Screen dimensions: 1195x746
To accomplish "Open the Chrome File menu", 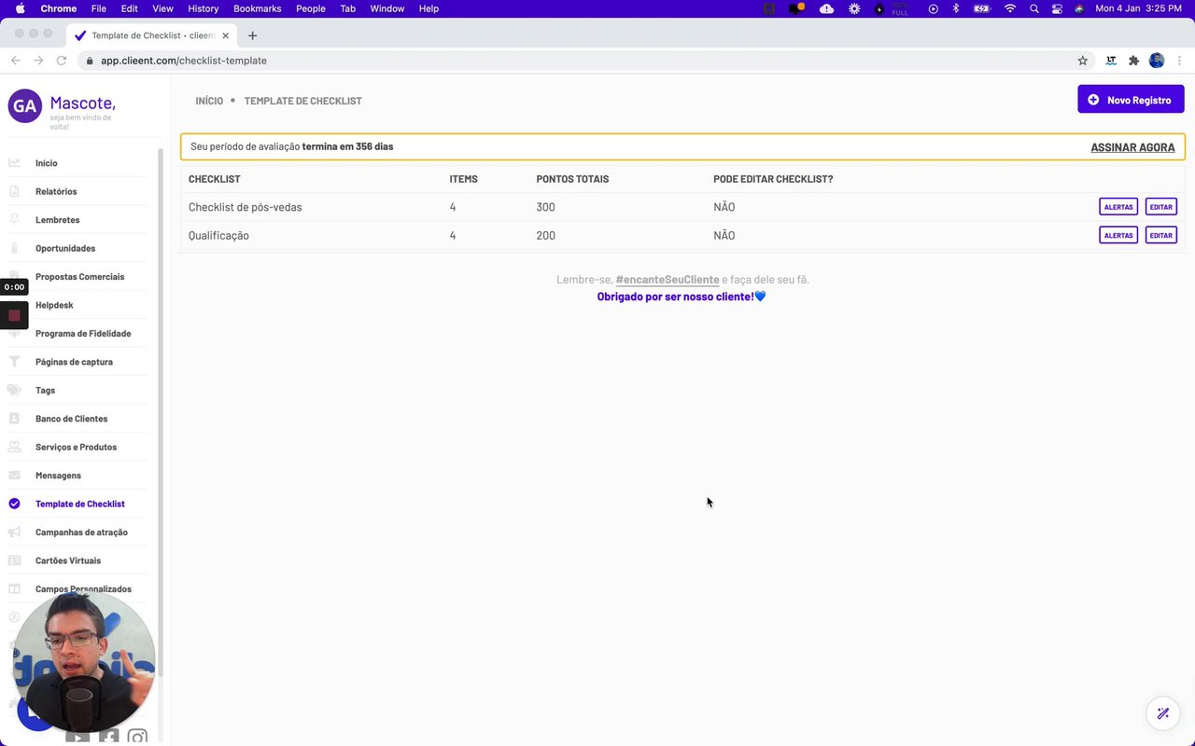I will click(99, 8).
